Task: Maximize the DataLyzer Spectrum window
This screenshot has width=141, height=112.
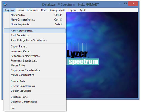Action: pyautogui.click(x=125, y=4)
